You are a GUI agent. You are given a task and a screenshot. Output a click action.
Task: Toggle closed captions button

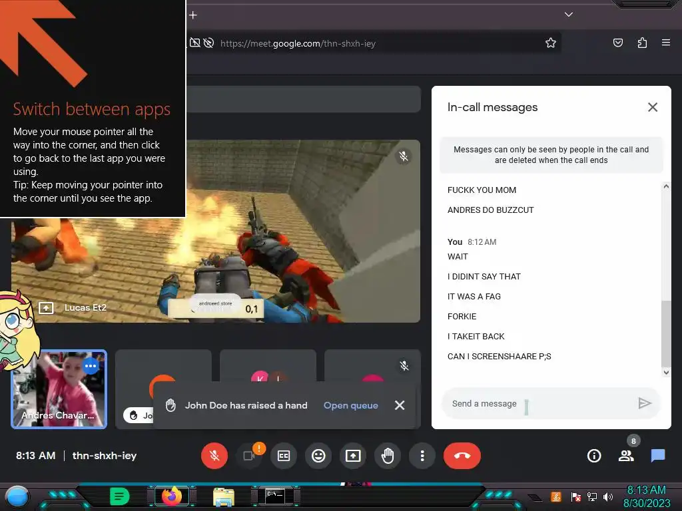tap(284, 456)
